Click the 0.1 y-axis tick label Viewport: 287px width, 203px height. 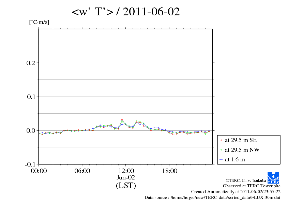tap(31, 97)
